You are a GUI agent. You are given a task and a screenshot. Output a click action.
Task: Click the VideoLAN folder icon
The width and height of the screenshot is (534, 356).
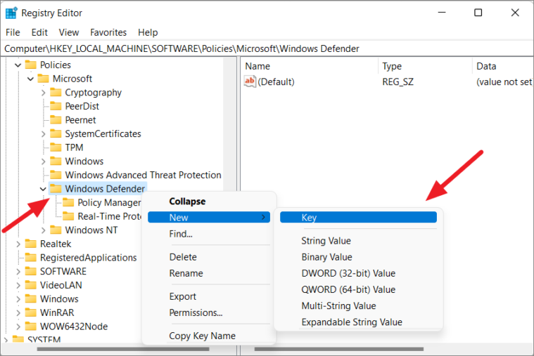pyautogui.click(x=31, y=285)
